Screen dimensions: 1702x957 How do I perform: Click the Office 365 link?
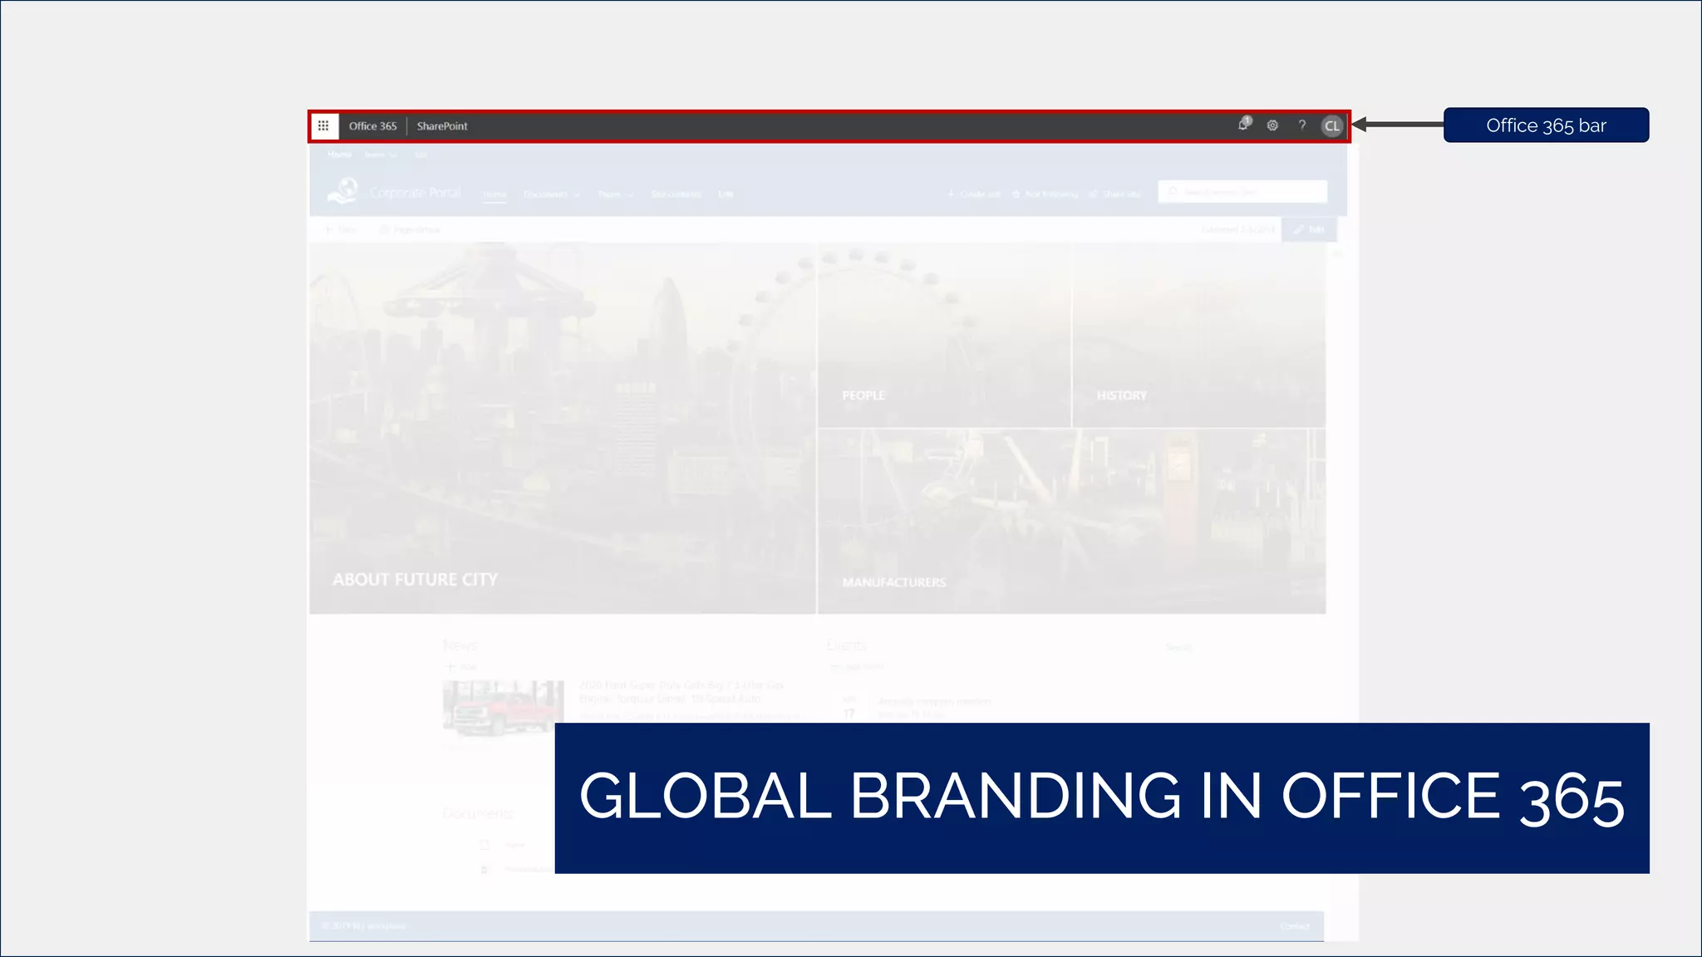(372, 126)
